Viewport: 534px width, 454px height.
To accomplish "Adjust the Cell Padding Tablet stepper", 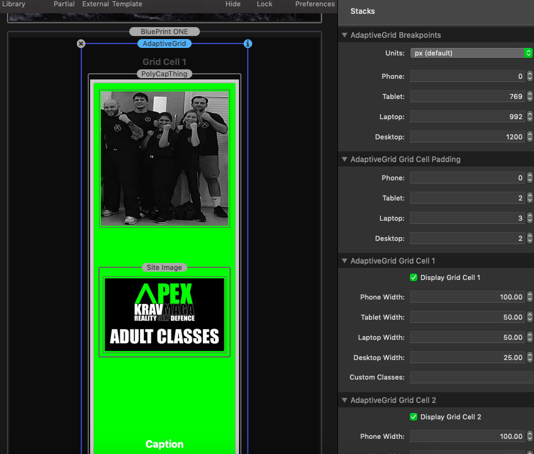I will 530,198.
